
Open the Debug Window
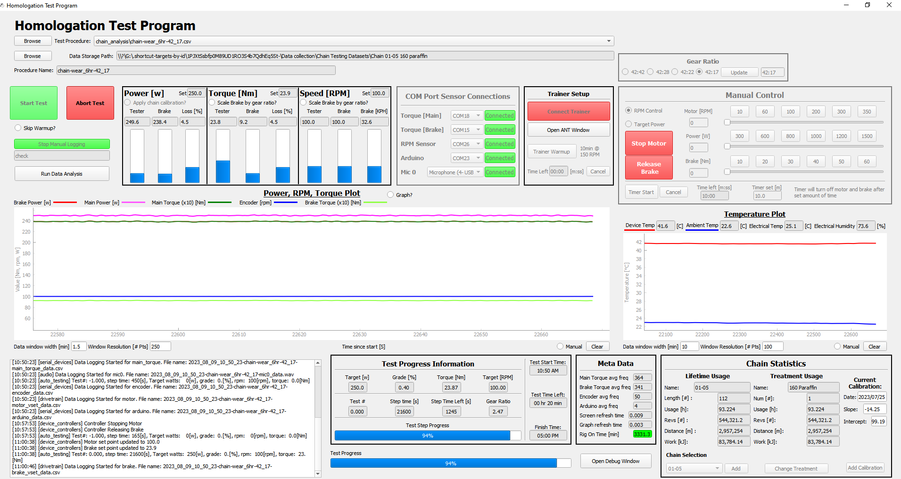click(615, 461)
